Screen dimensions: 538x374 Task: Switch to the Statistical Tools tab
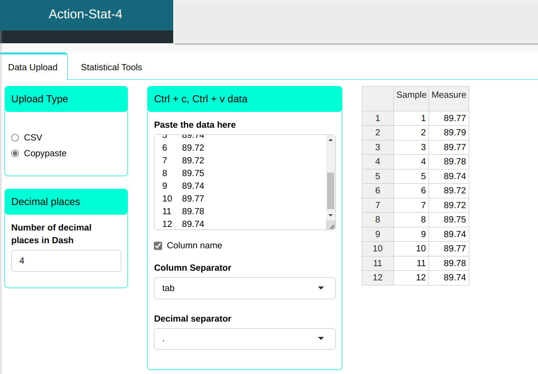click(x=111, y=67)
